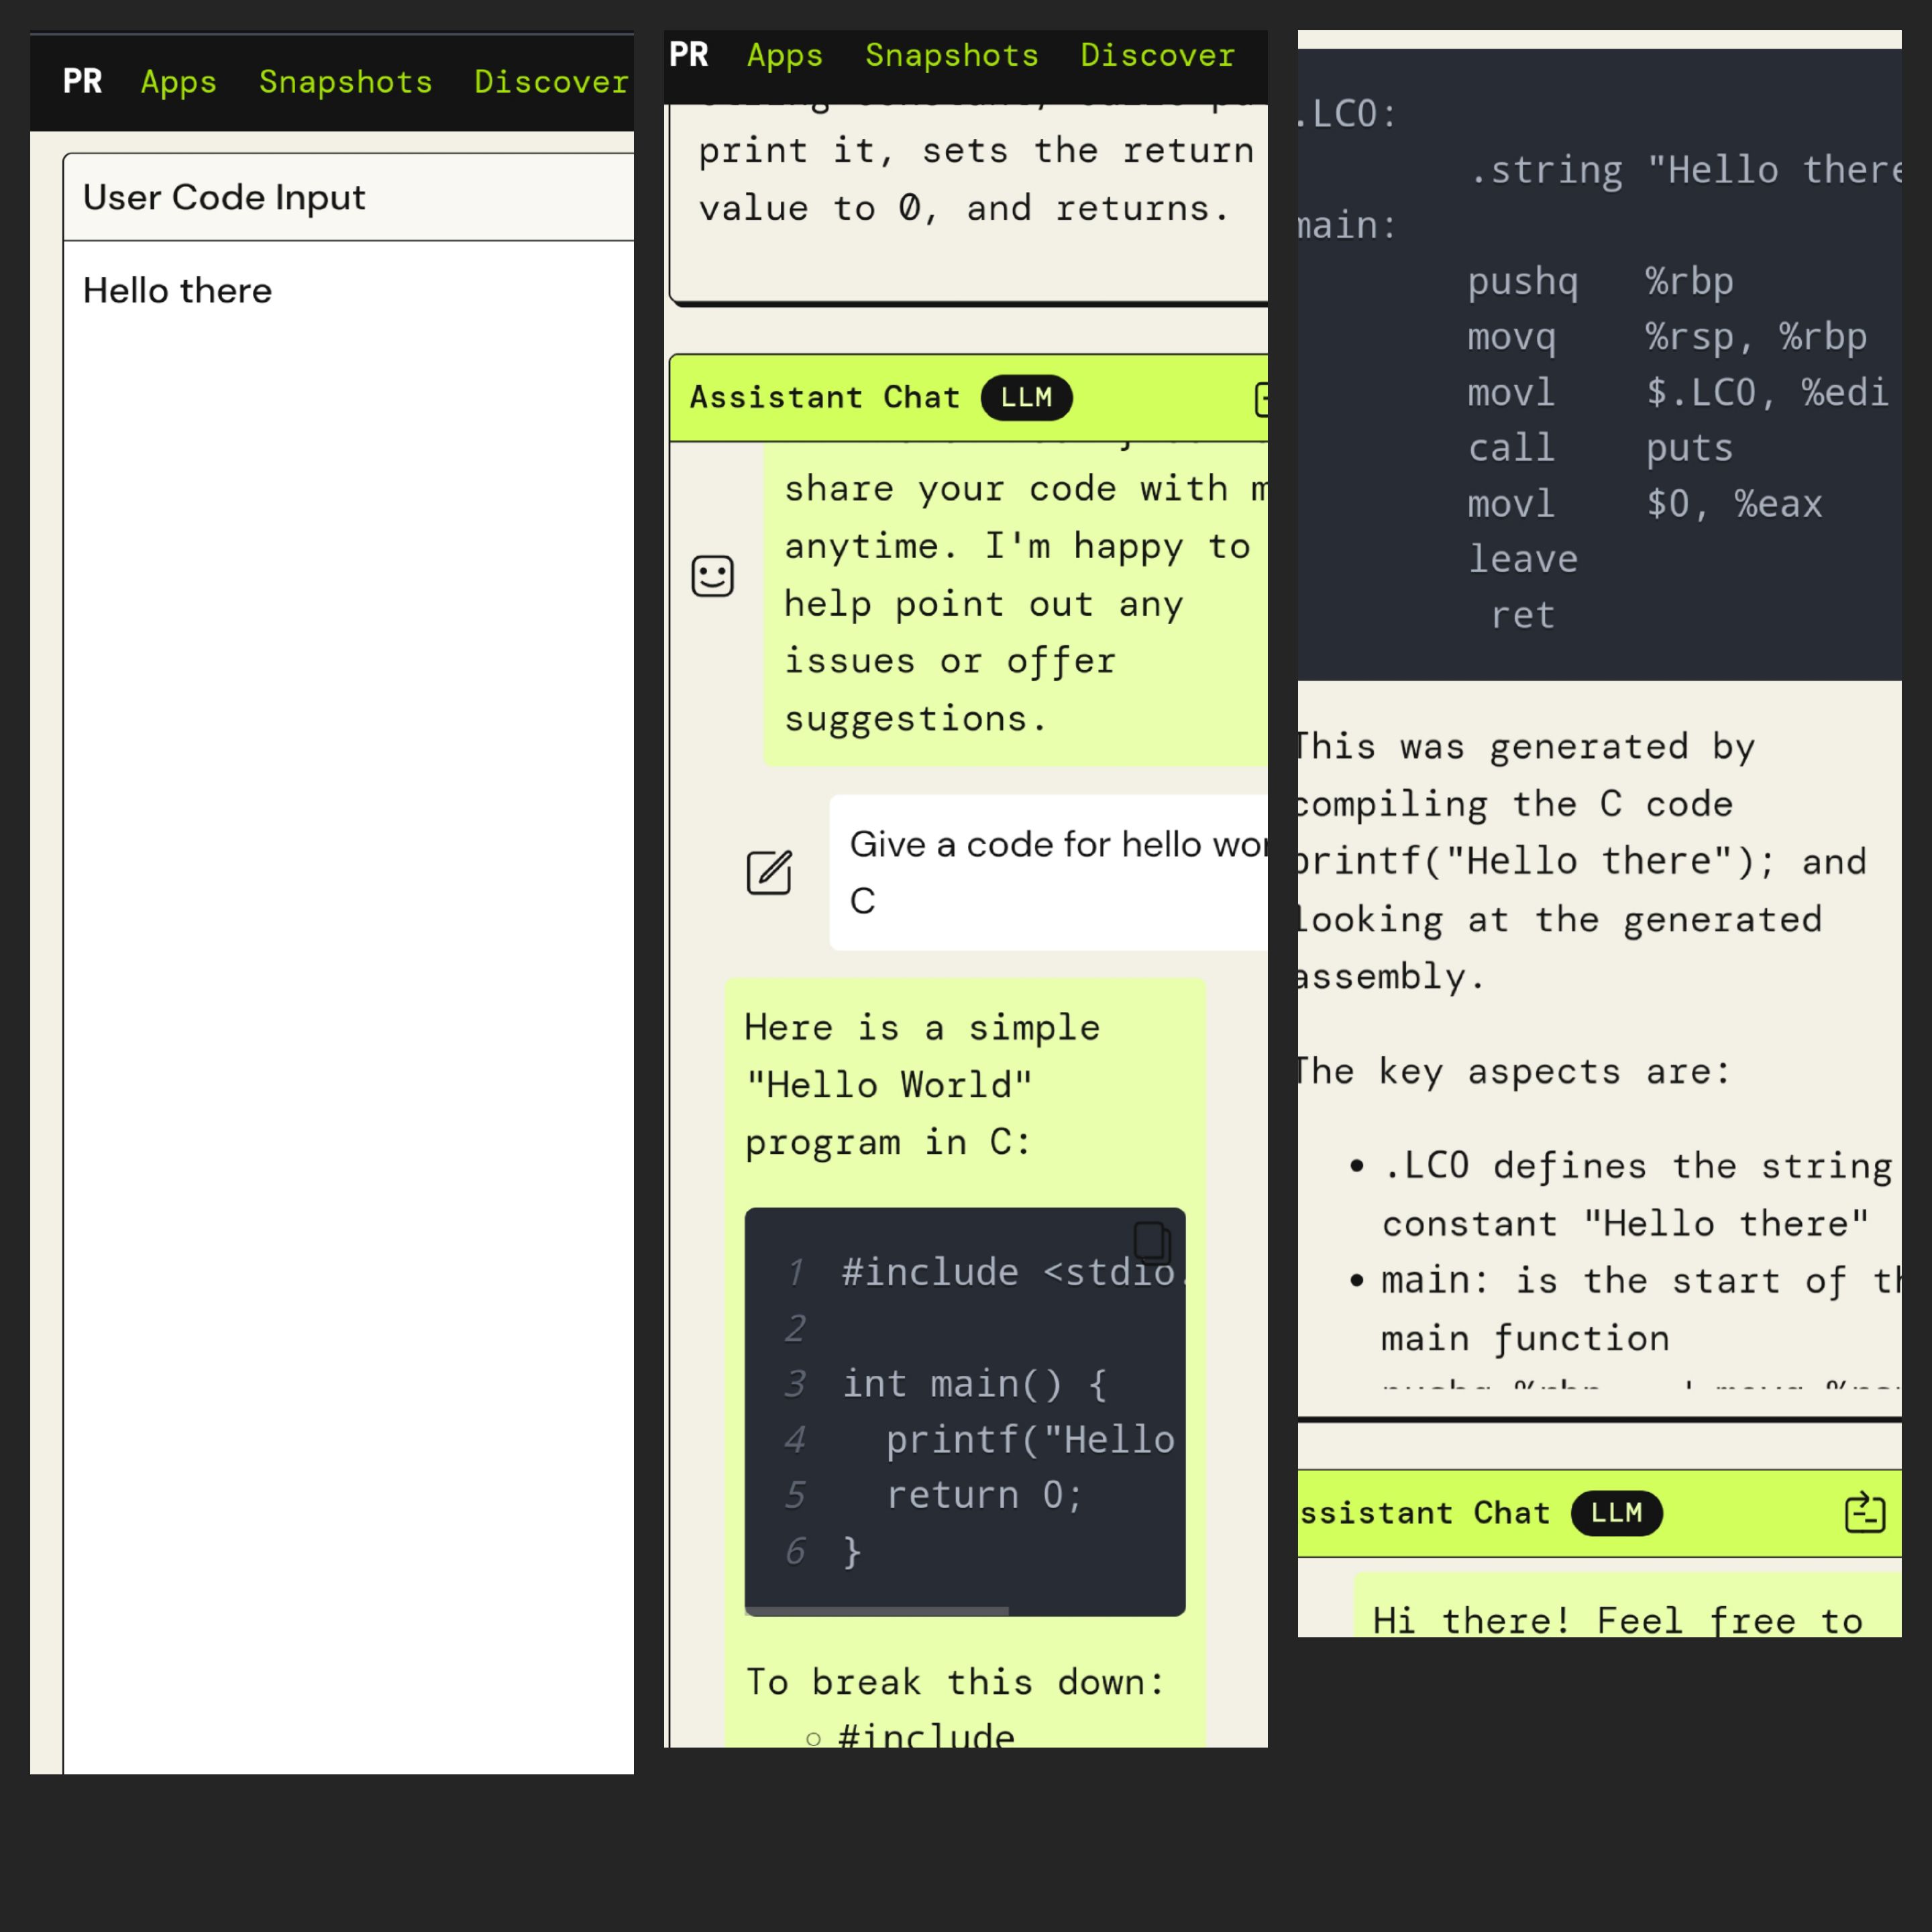Viewport: 1932px width, 1932px height.
Task: Click the PR logo in middle panel header
Action: [688, 54]
